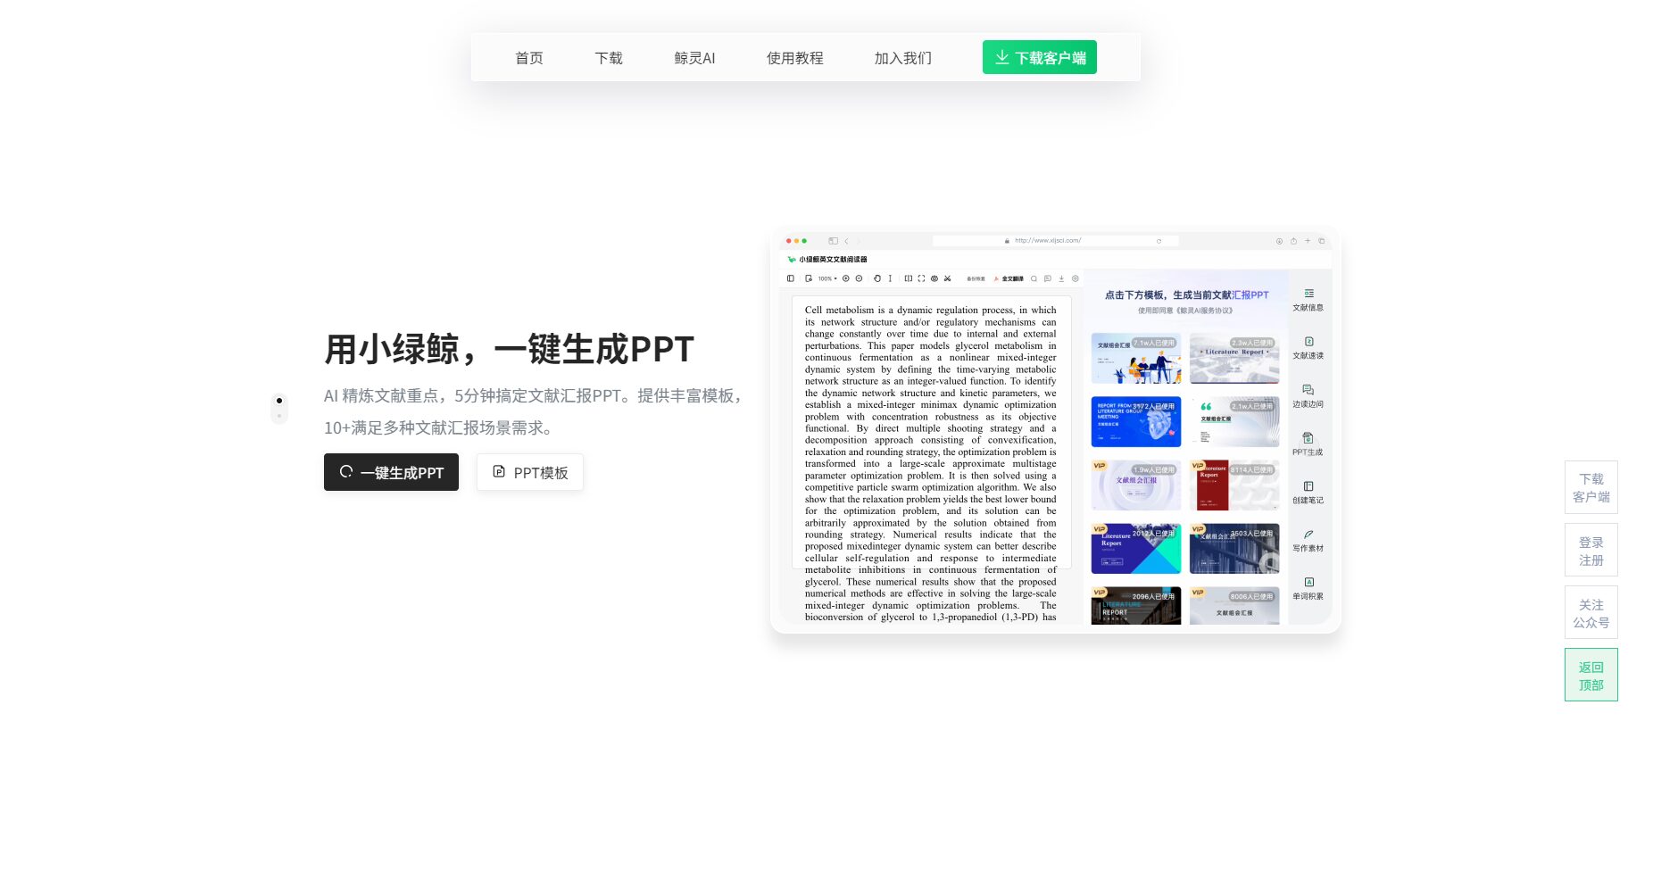Open the PPT模板 button
The height and width of the screenshot is (879, 1653).
[x=529, y=472]
